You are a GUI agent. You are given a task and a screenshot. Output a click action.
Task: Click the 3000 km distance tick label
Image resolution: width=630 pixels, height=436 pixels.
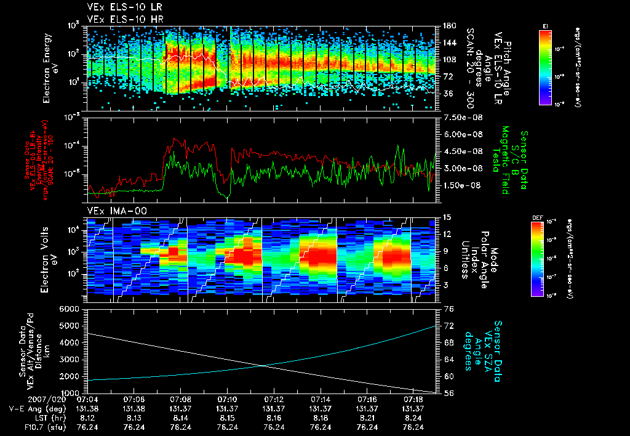coord(69,360)
